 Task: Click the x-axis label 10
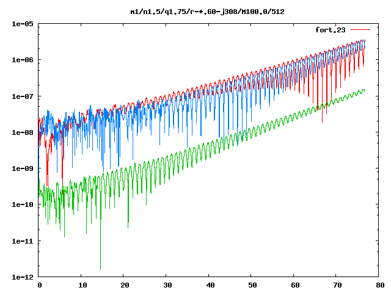pyautogui.click(x=82, y=285)
